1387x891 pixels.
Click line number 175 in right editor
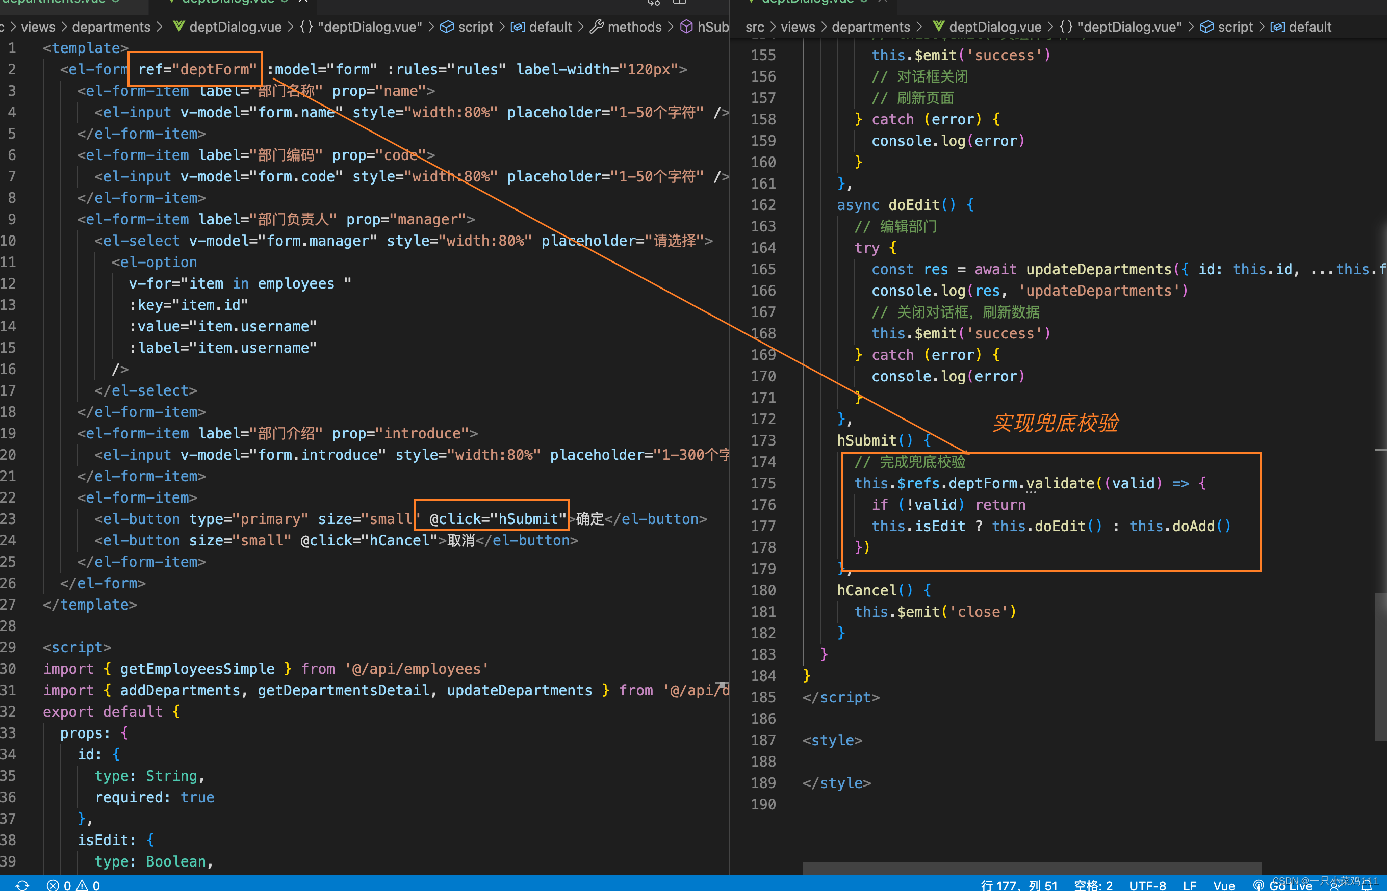(763, 483)
